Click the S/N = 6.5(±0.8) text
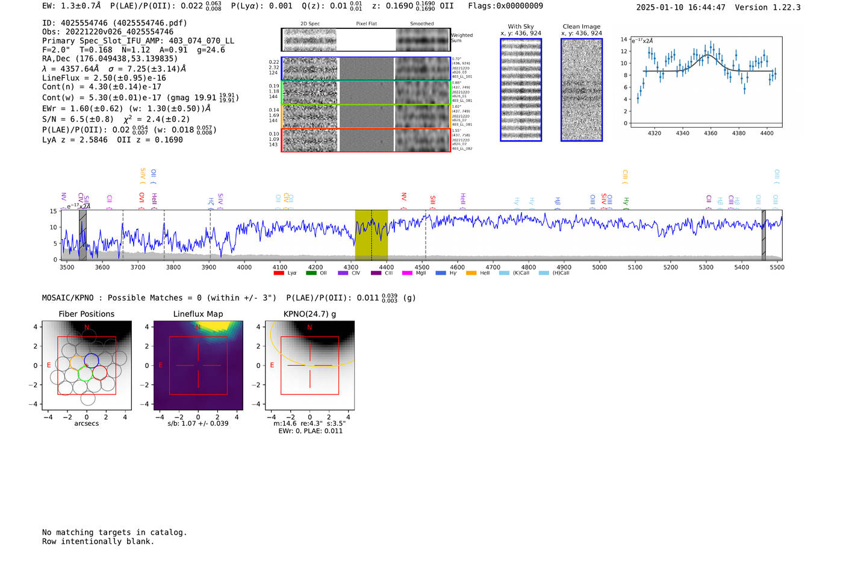This screenshot has width=843, height=574. pyautogui.click(x=78, y=119)
